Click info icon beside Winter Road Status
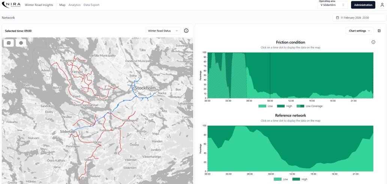This screenshot has height=184, width=387. tap(186, 31)
